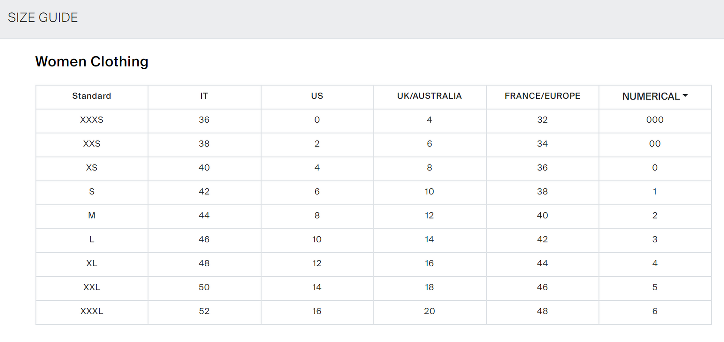
Task: Click the UK/AUSTRALIA column header
Action: [429, 96]
